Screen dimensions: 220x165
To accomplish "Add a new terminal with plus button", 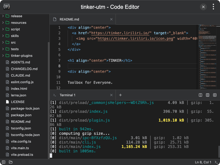I will [120, 95].
